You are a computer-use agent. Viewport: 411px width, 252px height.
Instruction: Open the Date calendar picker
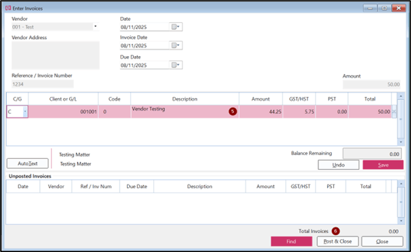pyautogui.click(x=175, y=27)
